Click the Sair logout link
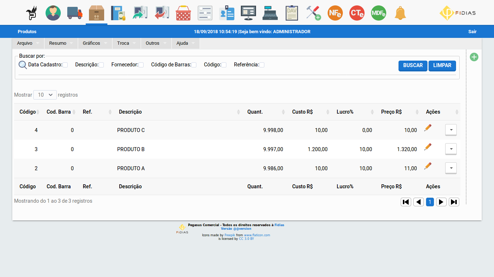This screenshot has height=277, width=494. coord(472,32)
